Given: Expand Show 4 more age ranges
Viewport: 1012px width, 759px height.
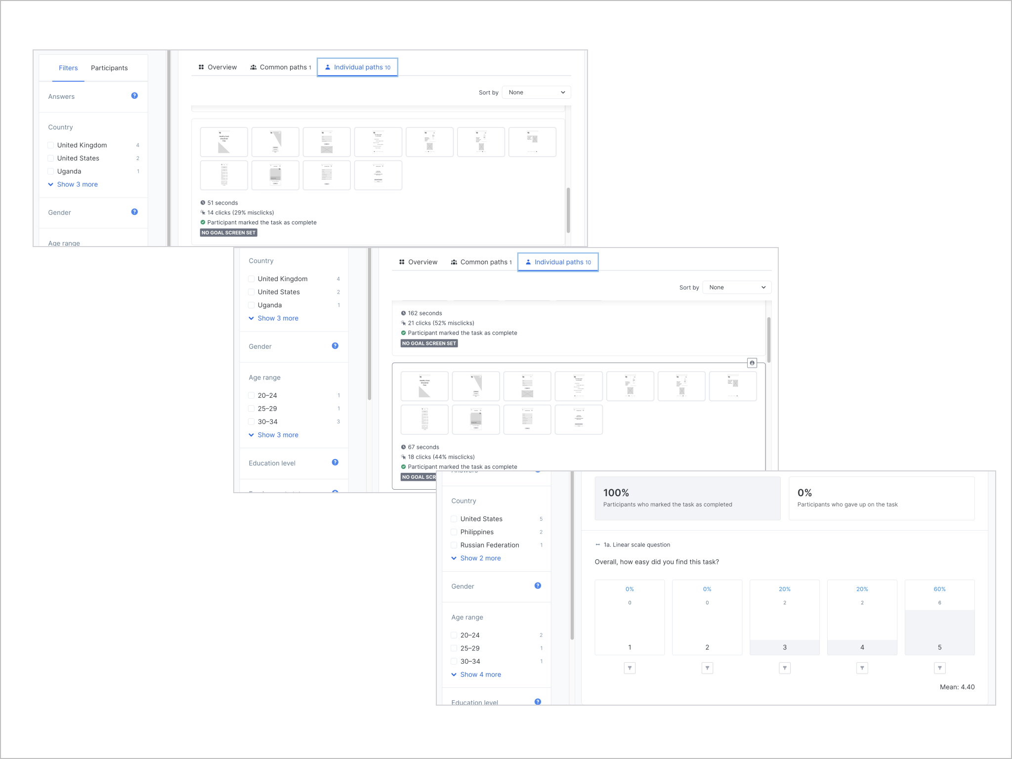Looking at the screenshot, I should (x=476, y=675).
